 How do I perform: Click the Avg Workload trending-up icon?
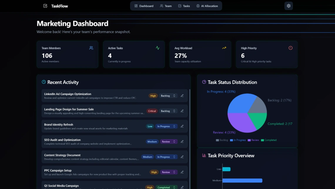click(x=224, y=47)
